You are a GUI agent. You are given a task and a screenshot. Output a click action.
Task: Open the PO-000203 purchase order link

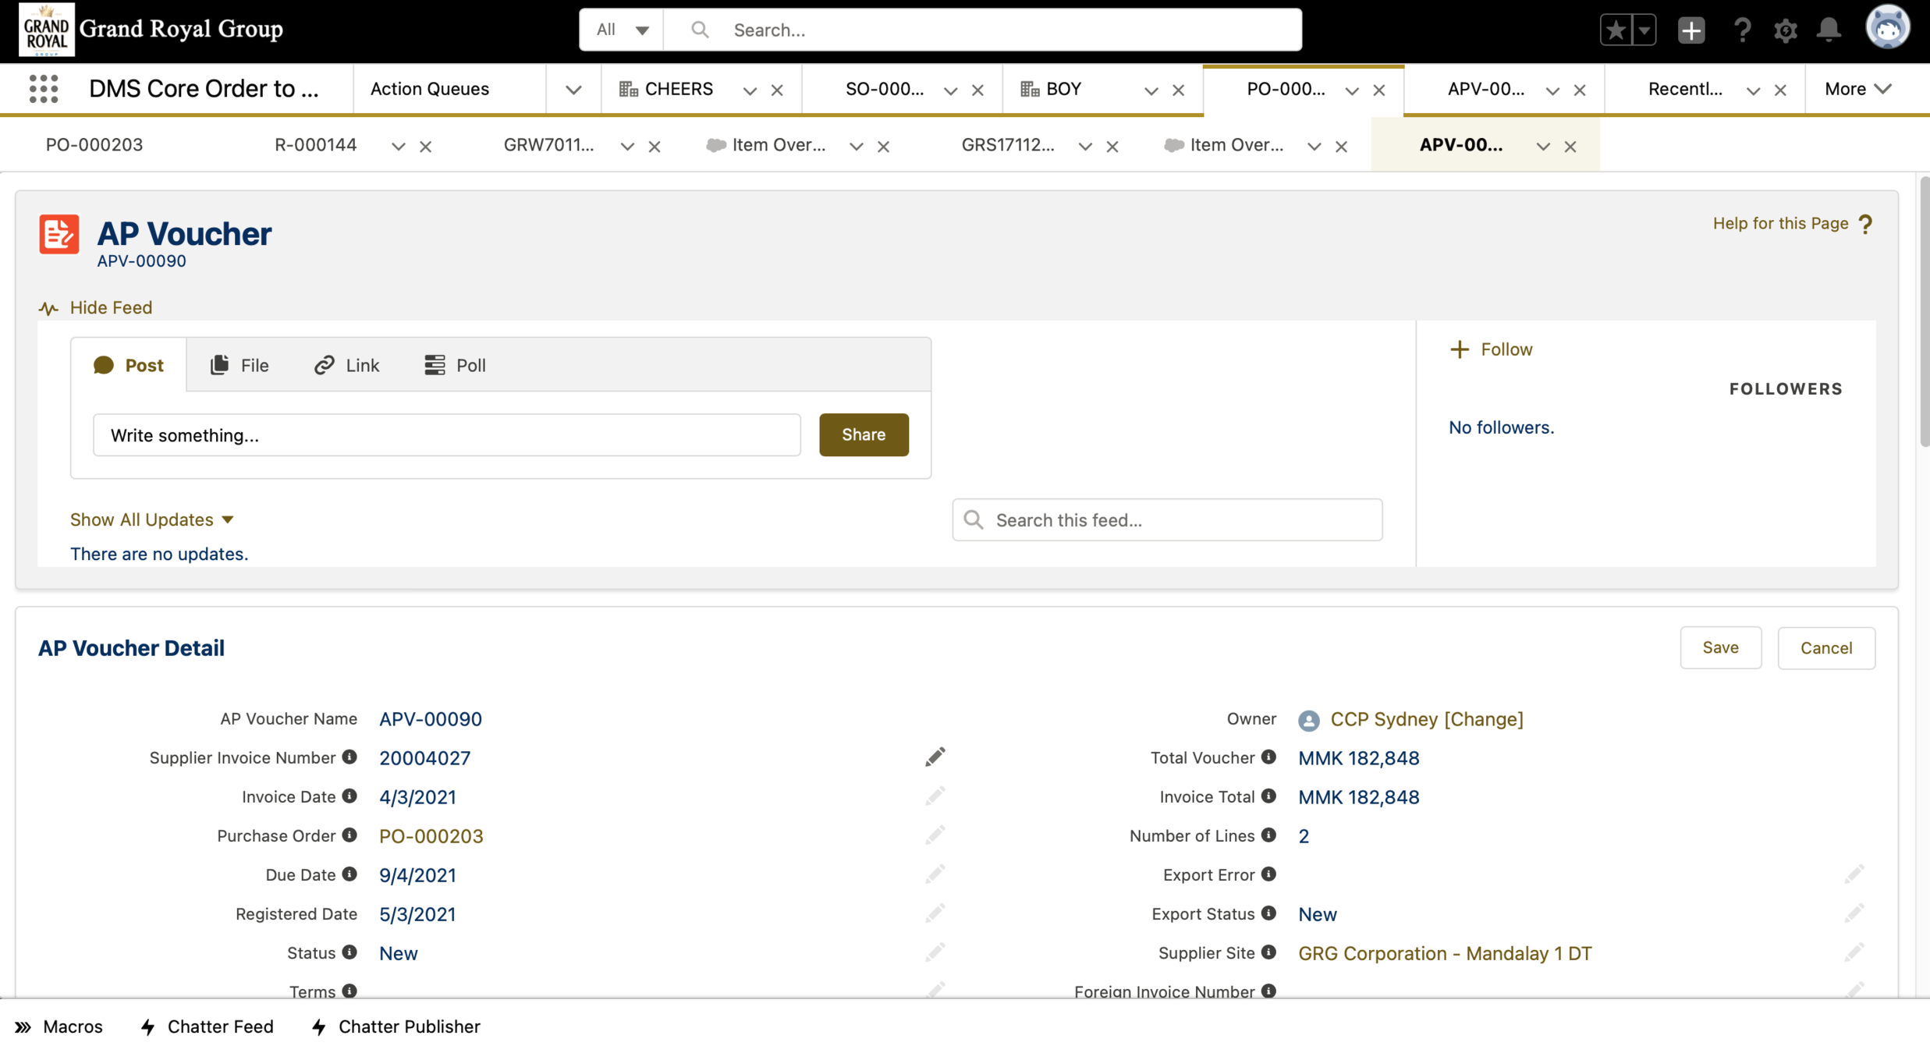[x=431, y=836]
